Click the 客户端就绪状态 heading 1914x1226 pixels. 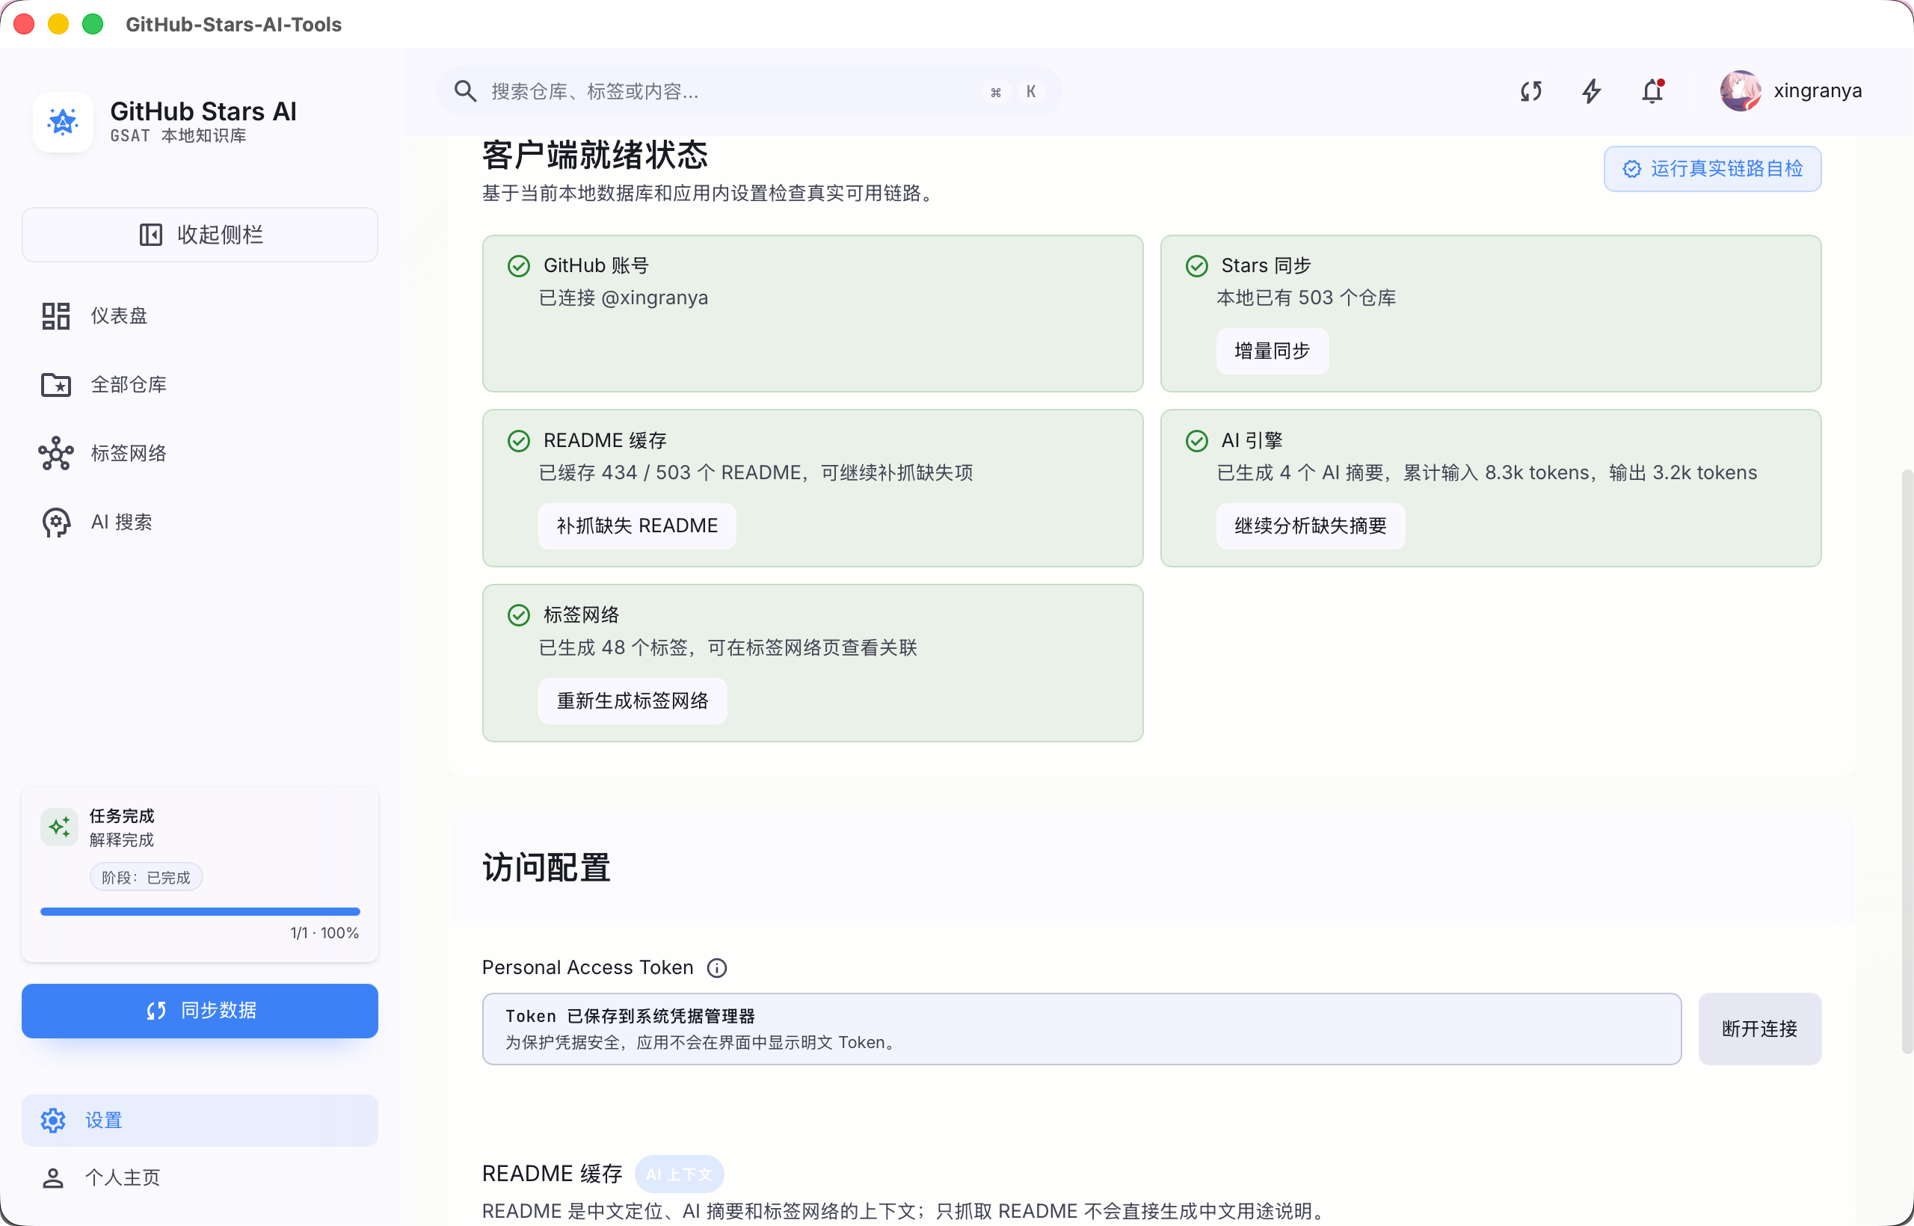click(x=594, y=155)
